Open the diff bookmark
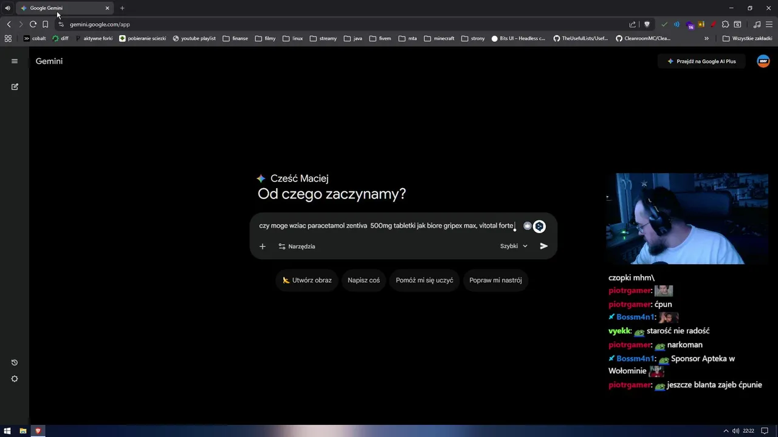778x437 pixels. 60,38
